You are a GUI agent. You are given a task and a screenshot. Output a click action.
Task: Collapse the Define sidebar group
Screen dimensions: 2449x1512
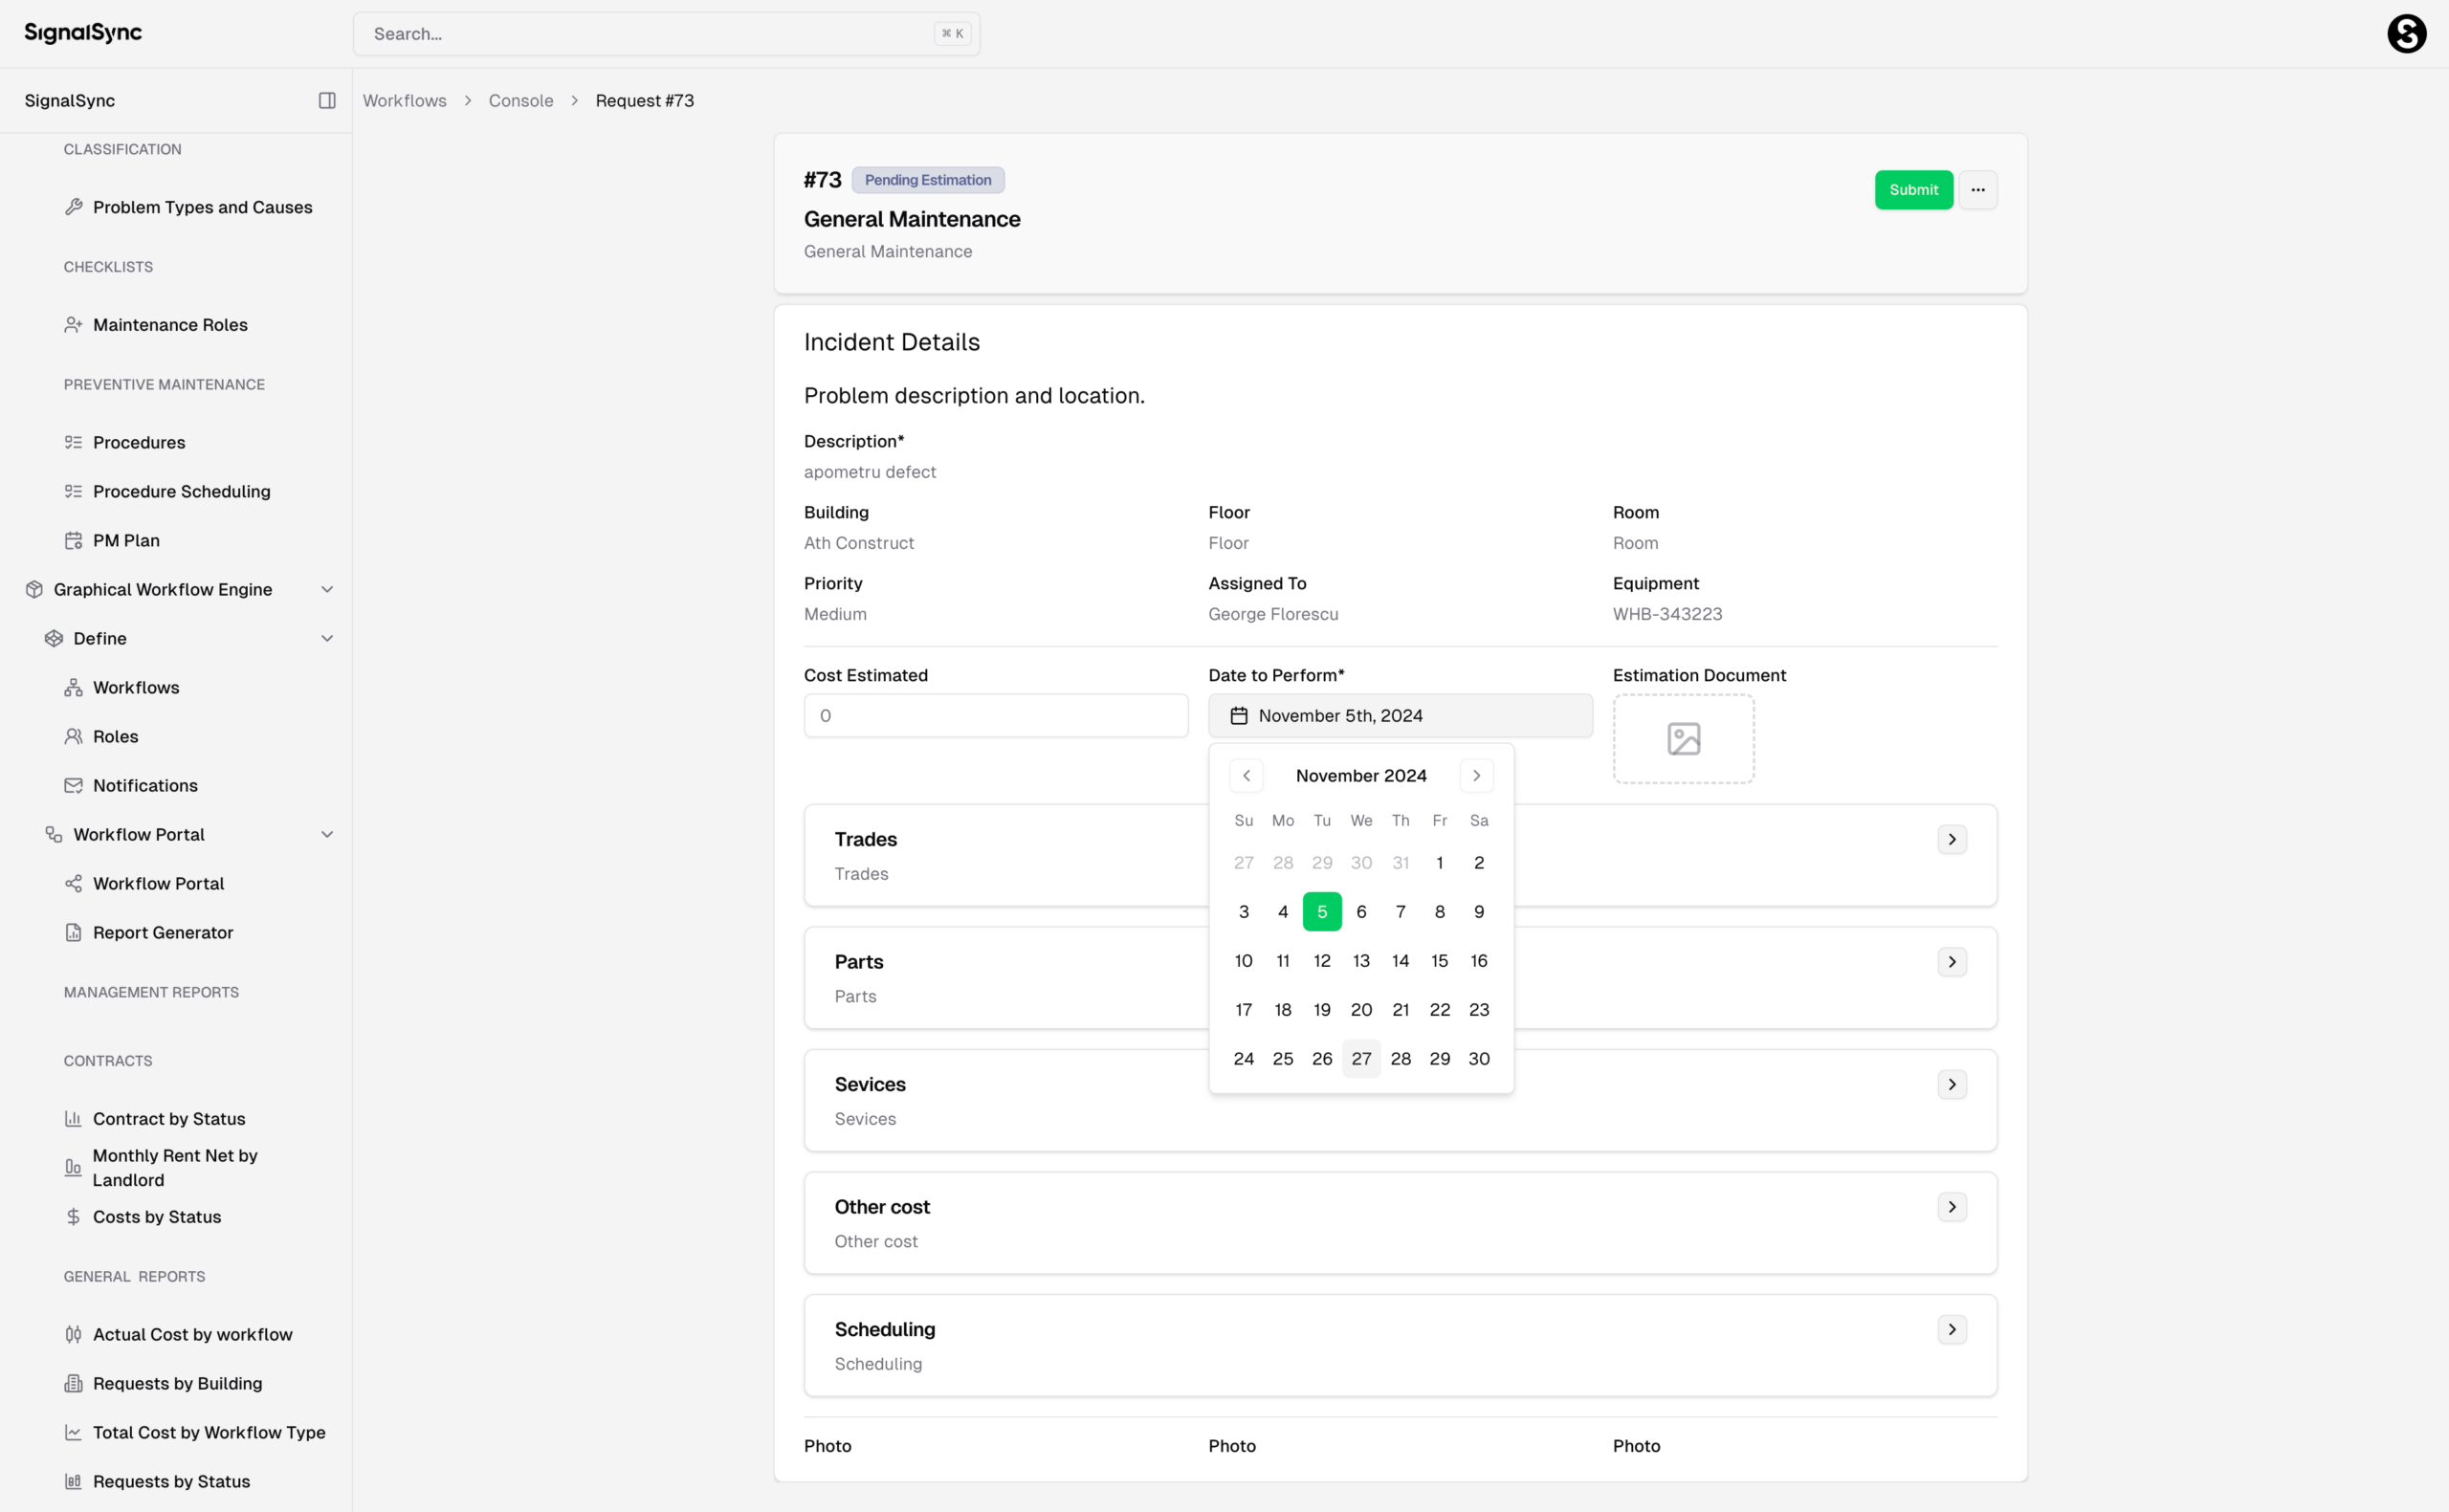tap(327, 638)
